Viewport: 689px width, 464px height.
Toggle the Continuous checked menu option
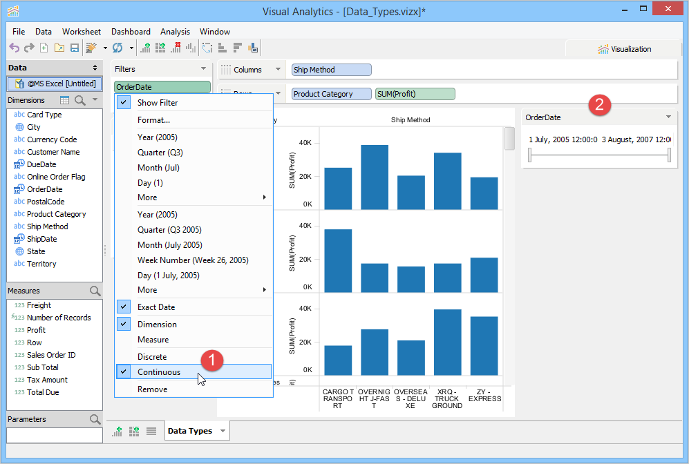pos(158,372)
